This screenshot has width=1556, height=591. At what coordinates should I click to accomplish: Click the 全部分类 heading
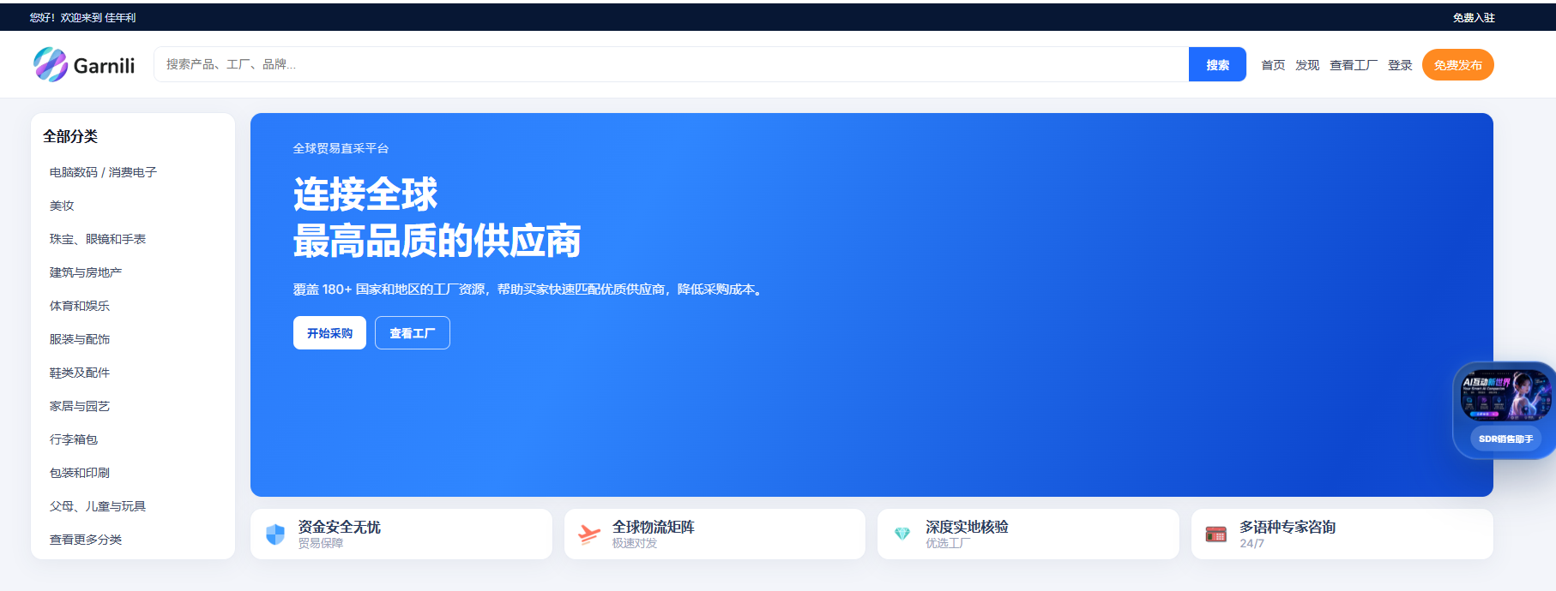pyautogui.click(x=70, y=136)
